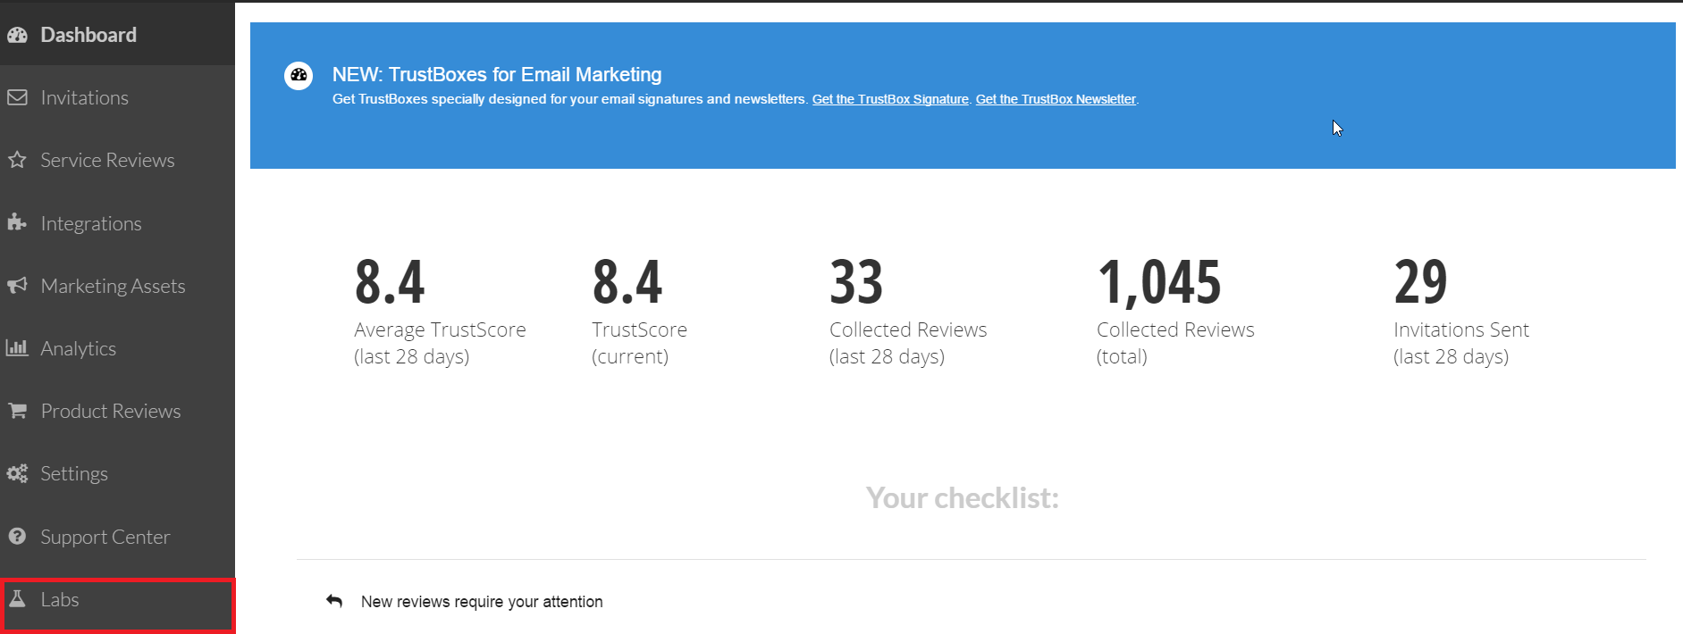Click the Dashboard gauge icon in sidebar
This screenshot has height=634, width=1683.
tap(17, 35)
